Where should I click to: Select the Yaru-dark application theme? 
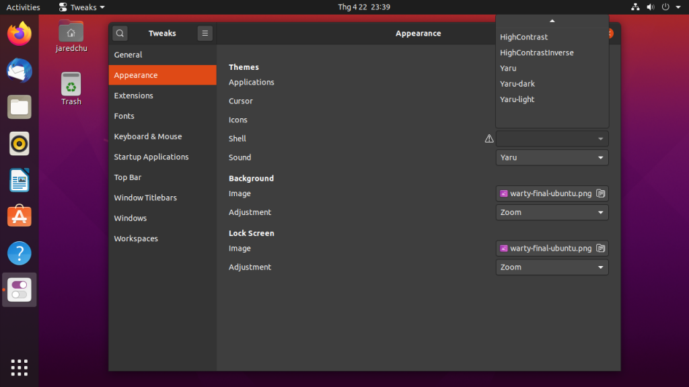coord(517,83)
